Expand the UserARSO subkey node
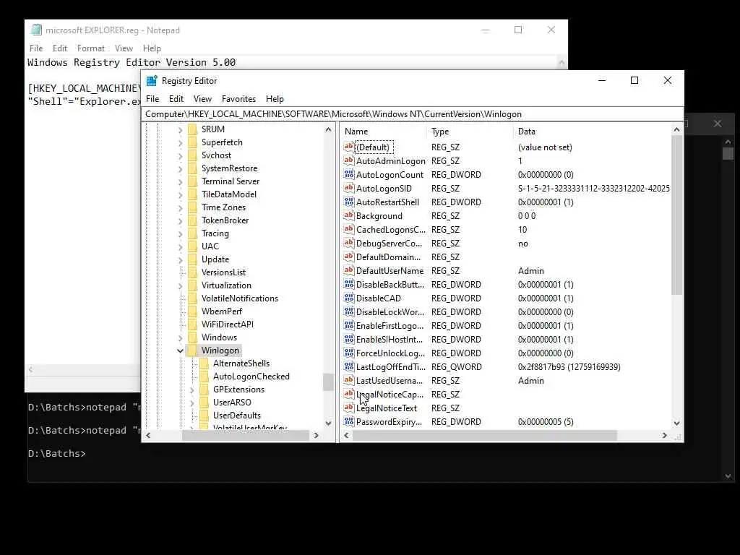This screenshot has height=555, width=740. click(x=192, y=403)
